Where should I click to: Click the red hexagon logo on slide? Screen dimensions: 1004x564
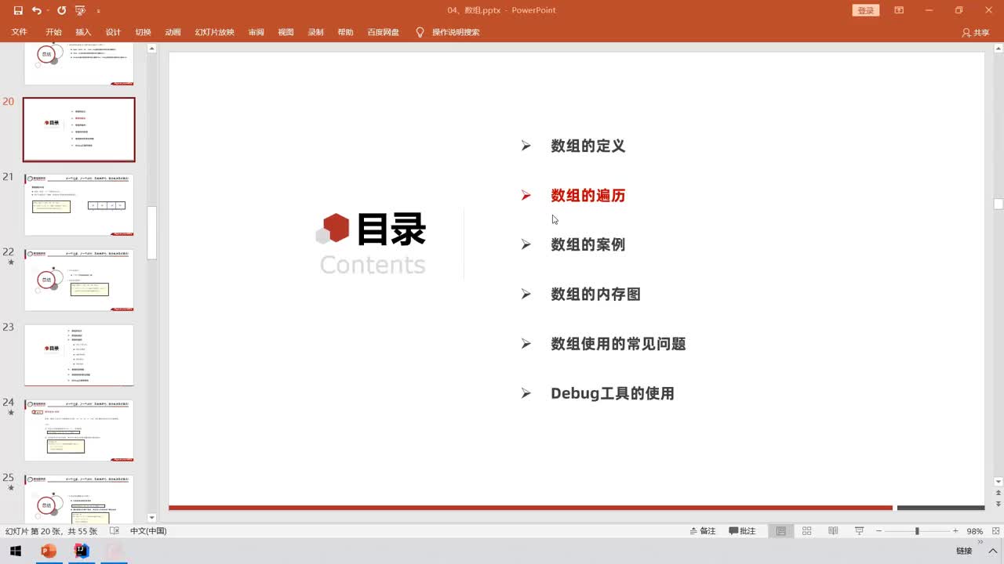[x=336, y=227]
